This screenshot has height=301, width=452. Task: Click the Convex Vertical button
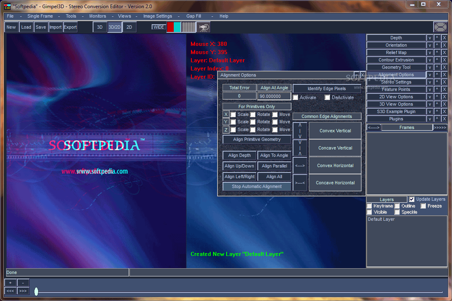click(x=335, y=131)
